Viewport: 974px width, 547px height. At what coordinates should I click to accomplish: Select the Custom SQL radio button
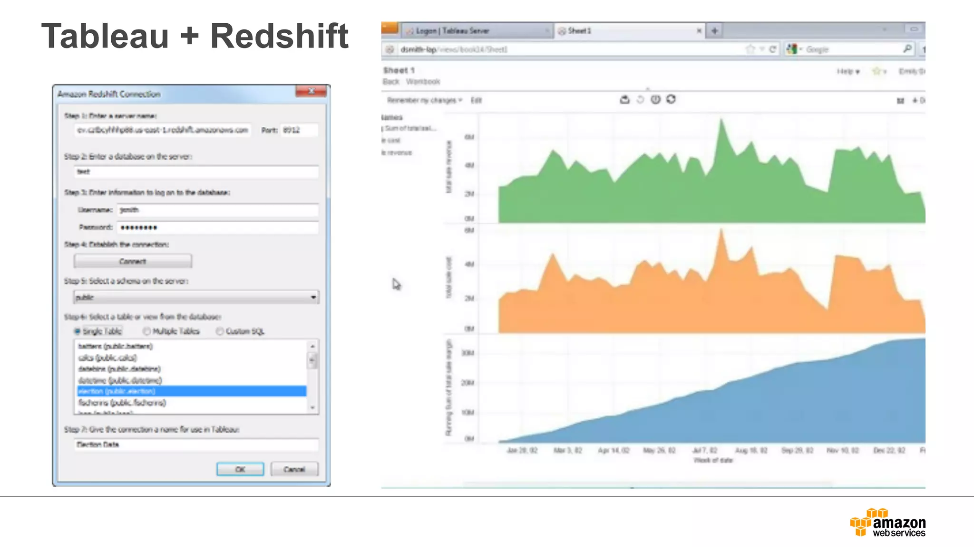click(219, 331)
